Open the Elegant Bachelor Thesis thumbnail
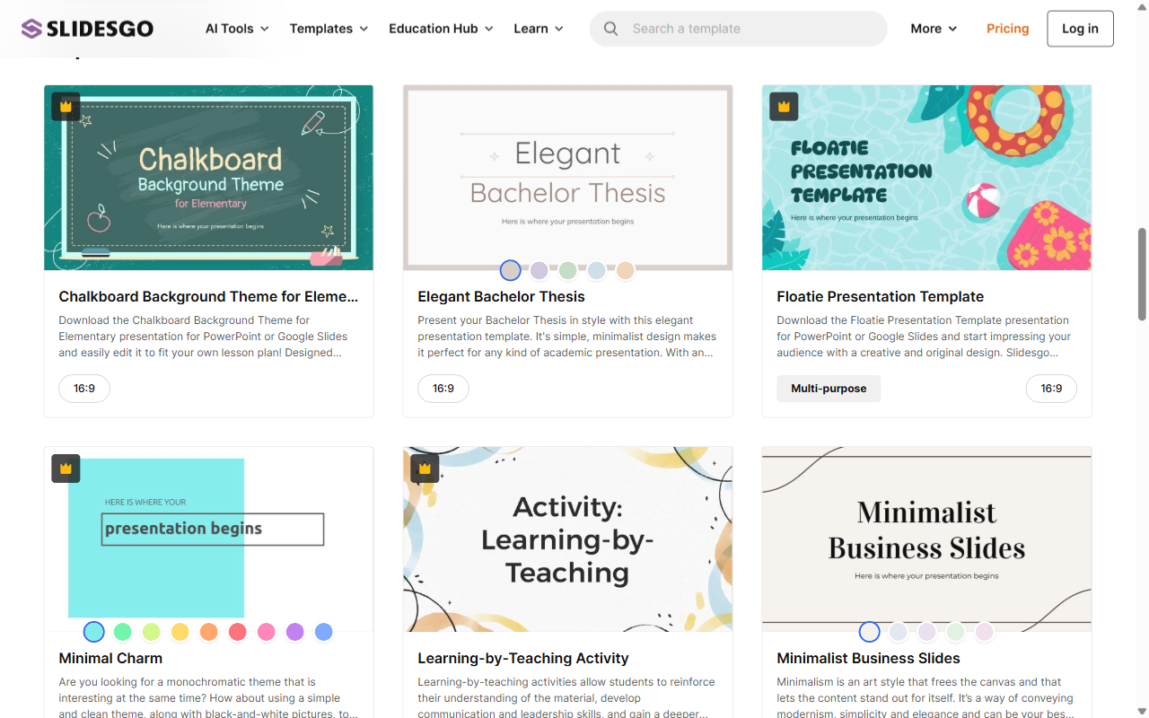The height and width of the screenshot is (718, 1149). (567, 178)
